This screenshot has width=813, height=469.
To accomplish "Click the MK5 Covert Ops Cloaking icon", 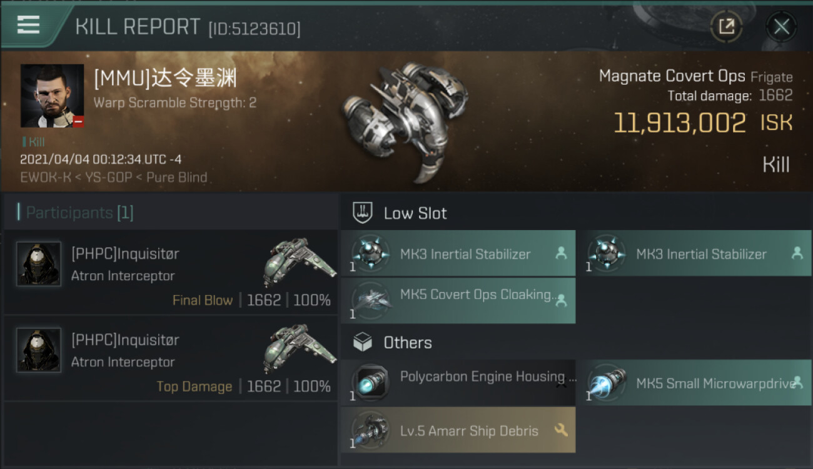I will click(x=371, y=301).
